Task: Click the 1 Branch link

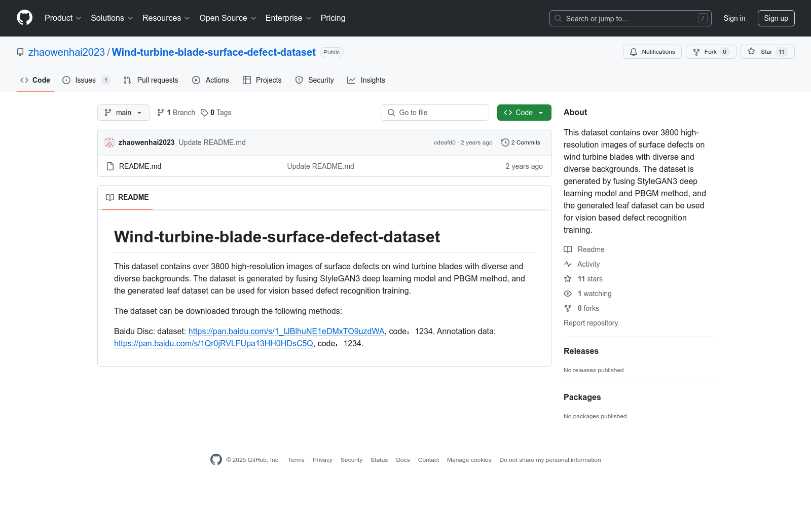Action: (x=176, y=113)
